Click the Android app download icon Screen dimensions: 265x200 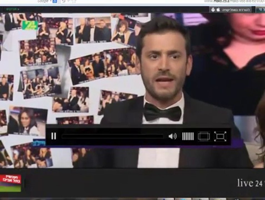(213, 10)
